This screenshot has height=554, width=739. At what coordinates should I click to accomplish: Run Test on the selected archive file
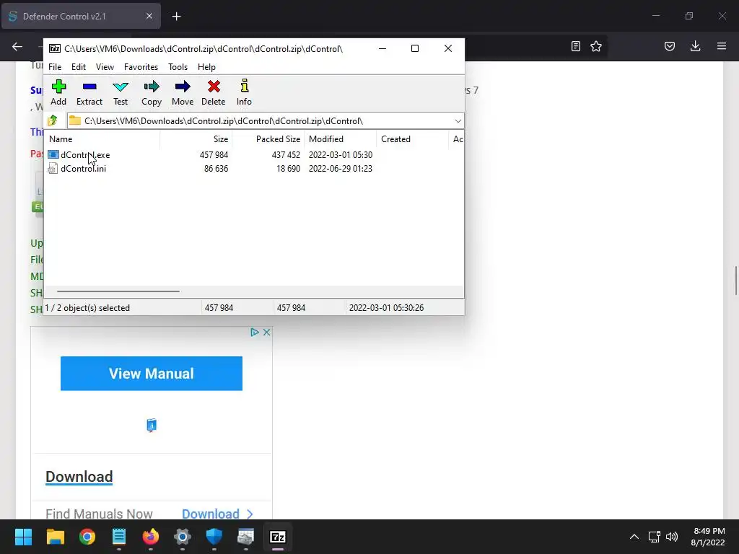121,92
